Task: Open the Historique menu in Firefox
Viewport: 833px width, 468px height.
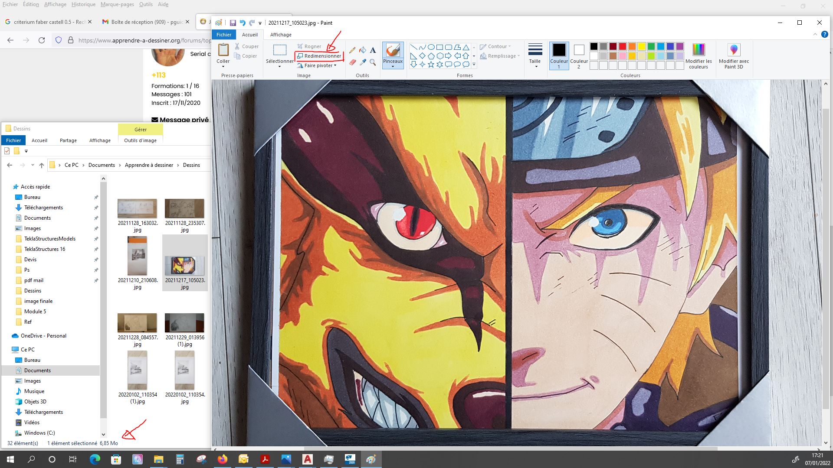Action: tap(83, 4)
